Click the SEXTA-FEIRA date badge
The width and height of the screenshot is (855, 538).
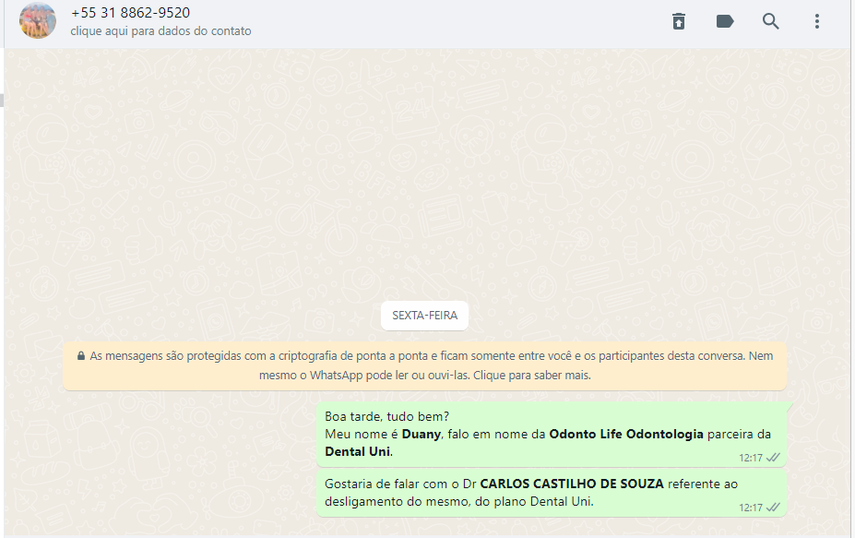coord(425,316)
